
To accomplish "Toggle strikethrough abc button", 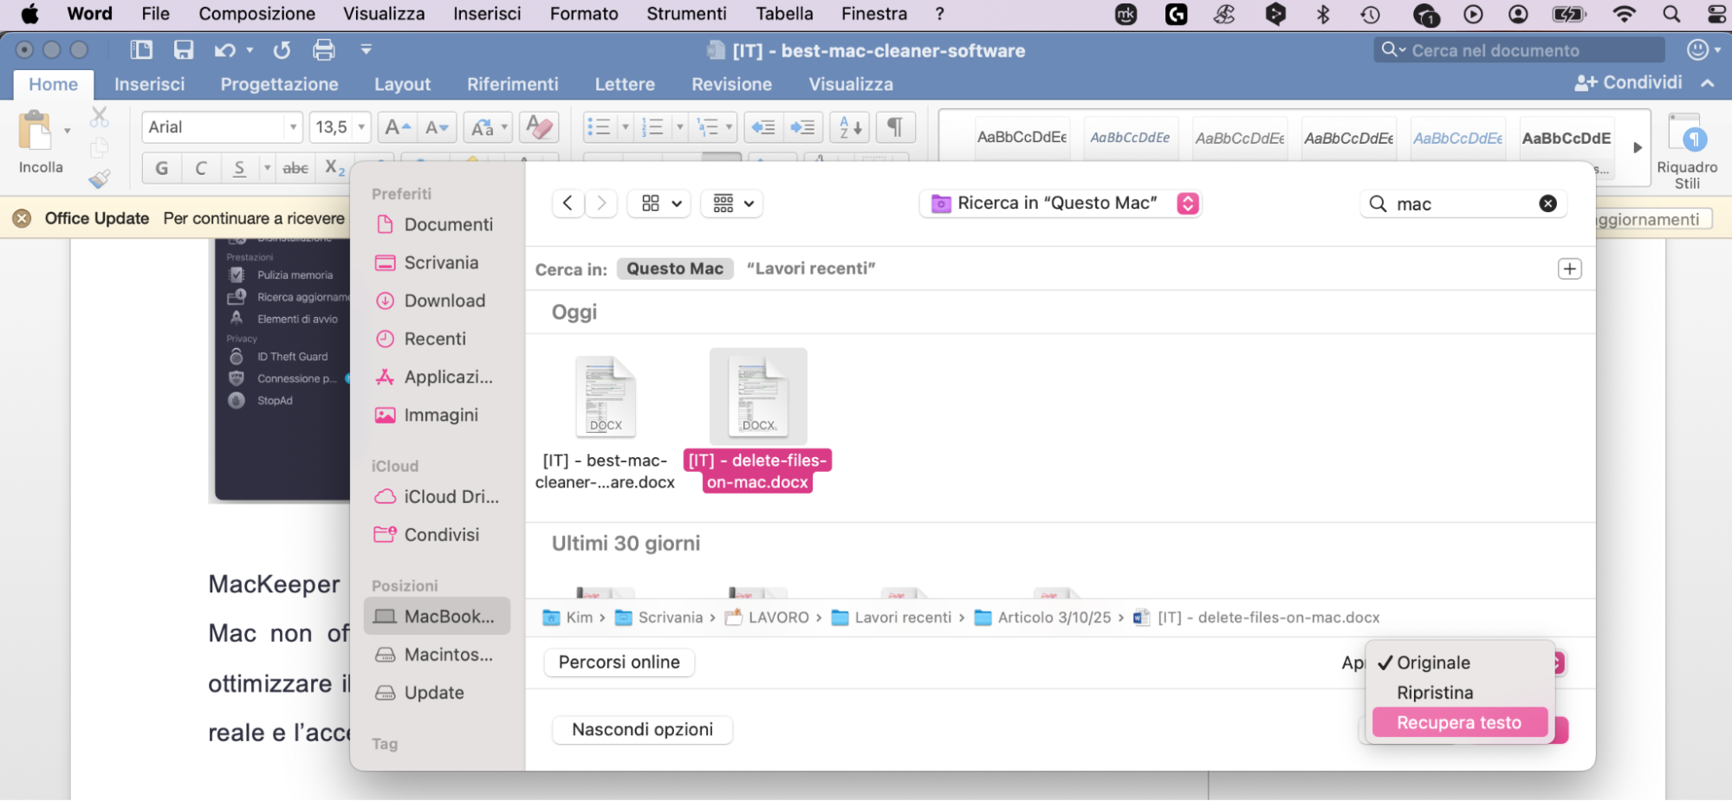I will [295, 168].
